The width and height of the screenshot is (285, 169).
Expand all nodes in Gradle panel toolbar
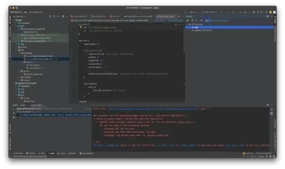[192, 21]
